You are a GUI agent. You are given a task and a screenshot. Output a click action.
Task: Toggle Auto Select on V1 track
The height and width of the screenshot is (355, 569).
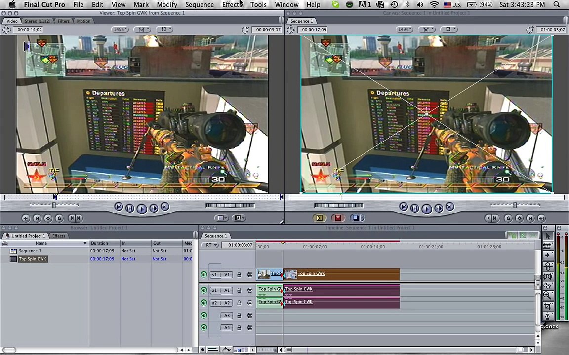tap(250, 275)
